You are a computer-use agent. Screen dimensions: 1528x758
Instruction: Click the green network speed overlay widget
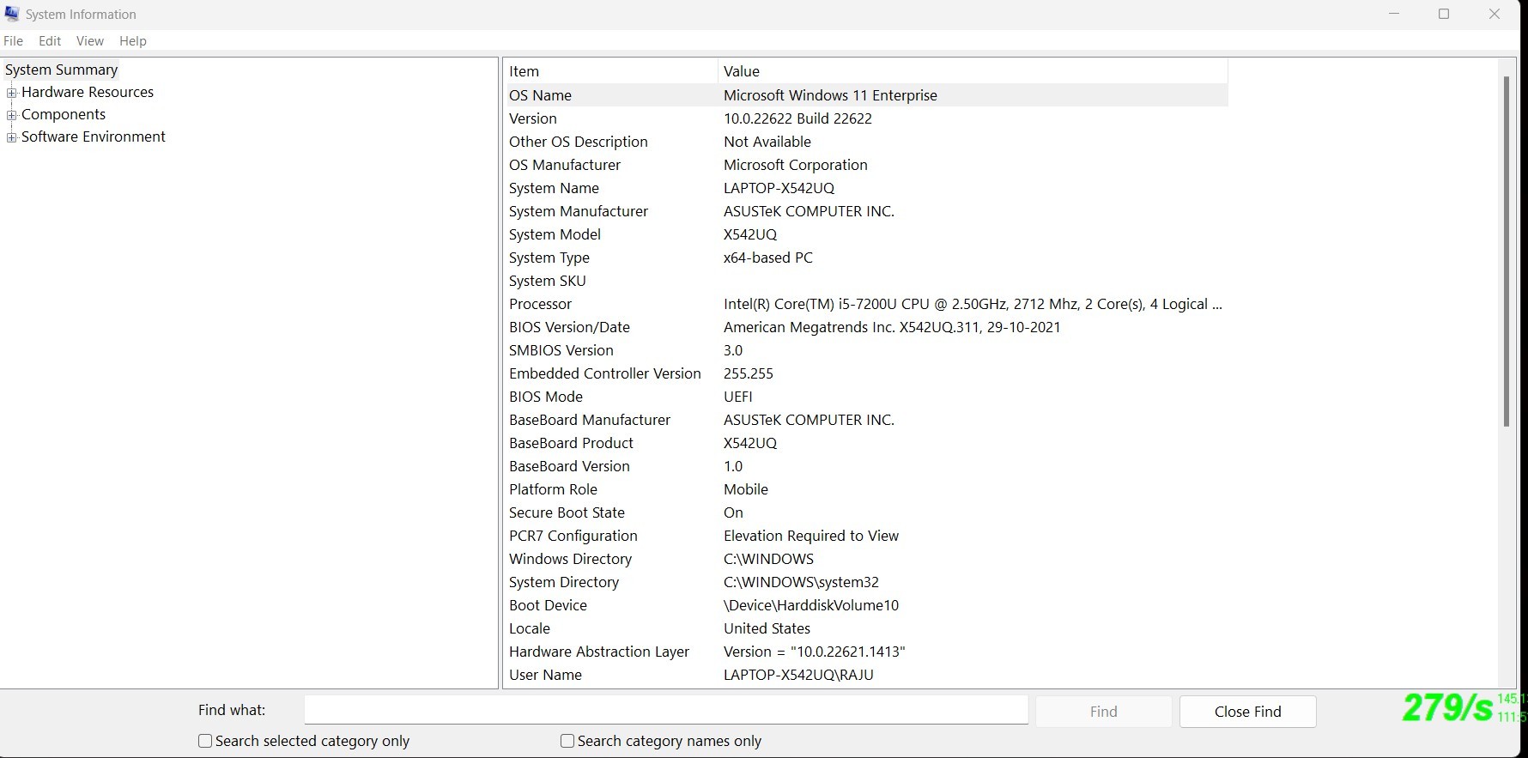click(x=1464, y=707)
